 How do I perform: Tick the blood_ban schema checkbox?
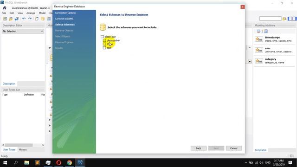pyautogui.click(x=102, y=37)
